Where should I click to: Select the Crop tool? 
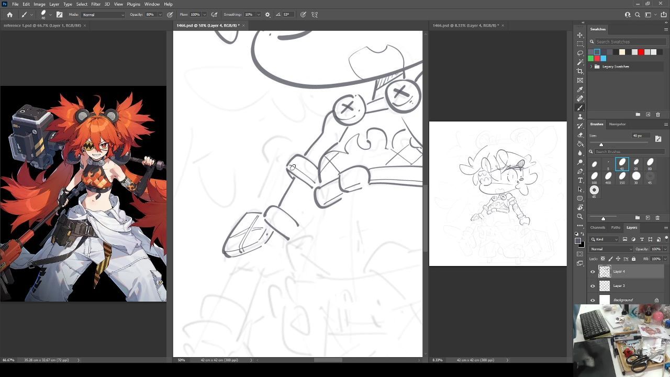pyautogui.click(x=580, y=71)
